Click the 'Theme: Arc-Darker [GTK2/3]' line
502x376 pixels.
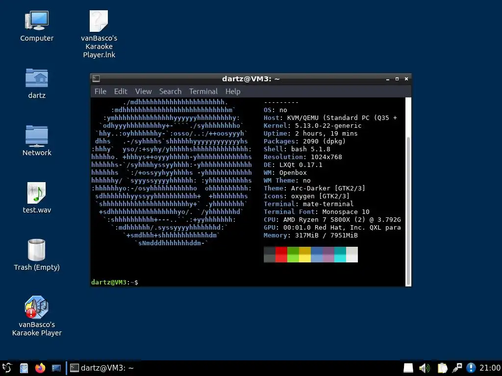[x=314, y=188]
